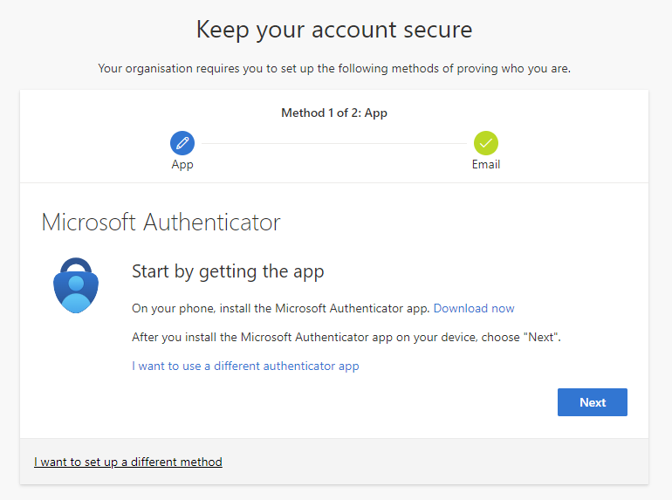Click the Next button
The height and width of the screenshot is (500, 672).
pyautogui.click(x=593, y=402)
